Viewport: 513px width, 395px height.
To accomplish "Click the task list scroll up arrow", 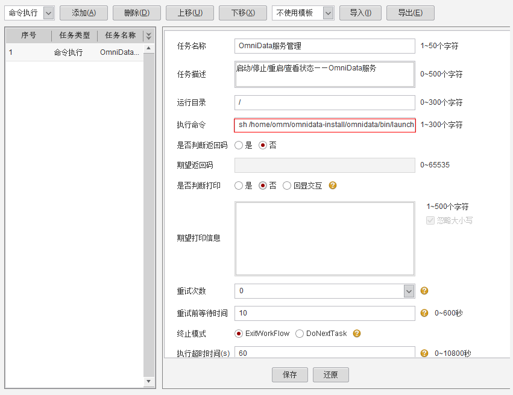I will pyautogui.click(x=148, y=48).
